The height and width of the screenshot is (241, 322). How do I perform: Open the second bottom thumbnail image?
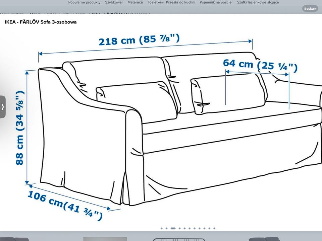[105, 239]
